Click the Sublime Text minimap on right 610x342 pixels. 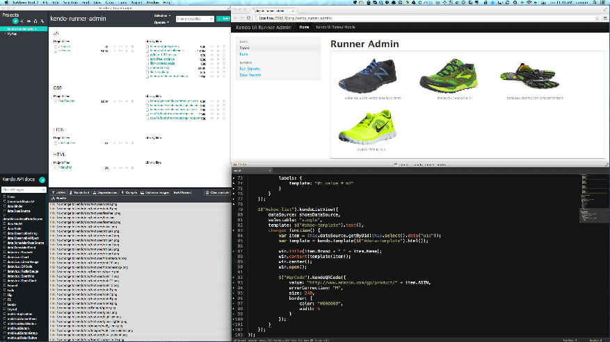593,198
